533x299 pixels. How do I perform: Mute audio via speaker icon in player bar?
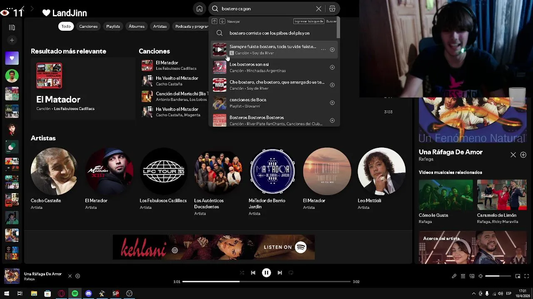(x=481, y=276)
